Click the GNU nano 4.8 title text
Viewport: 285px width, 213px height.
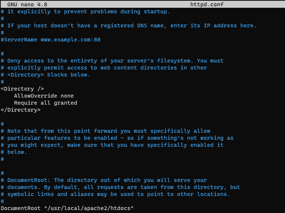[x=27, y=4]
